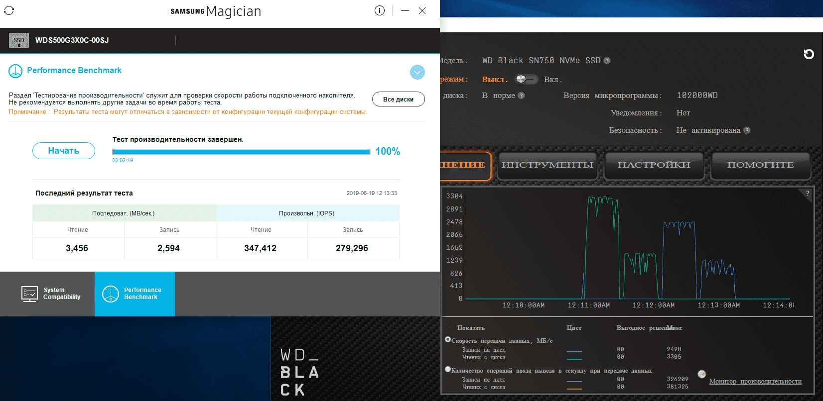
Task: Open the НАСТРОЙКИ tab
Action: click(x=654, y=165)
